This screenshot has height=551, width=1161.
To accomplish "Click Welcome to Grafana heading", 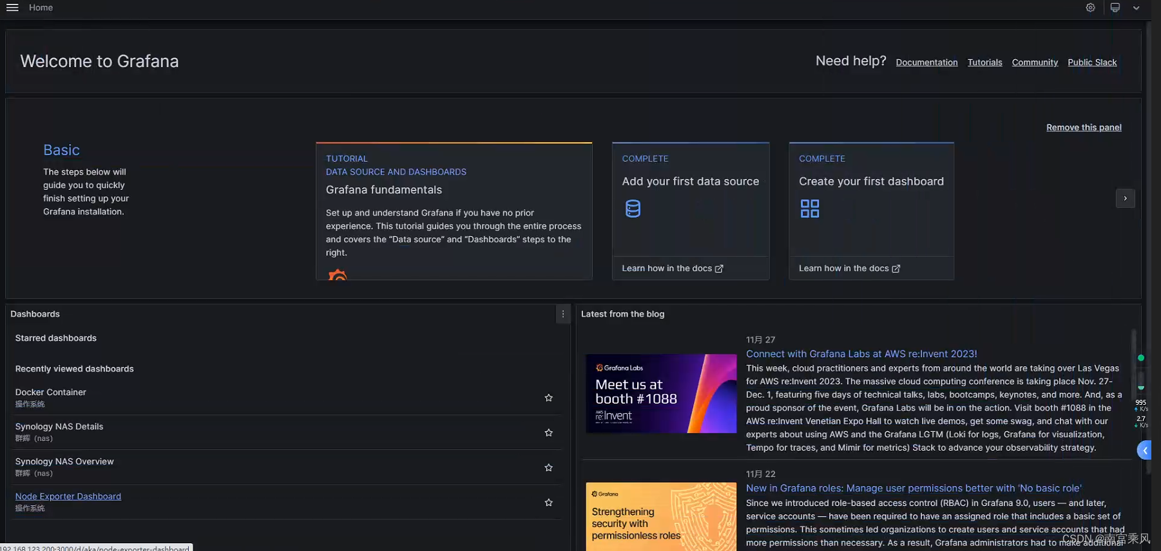I will coord(100,61).
